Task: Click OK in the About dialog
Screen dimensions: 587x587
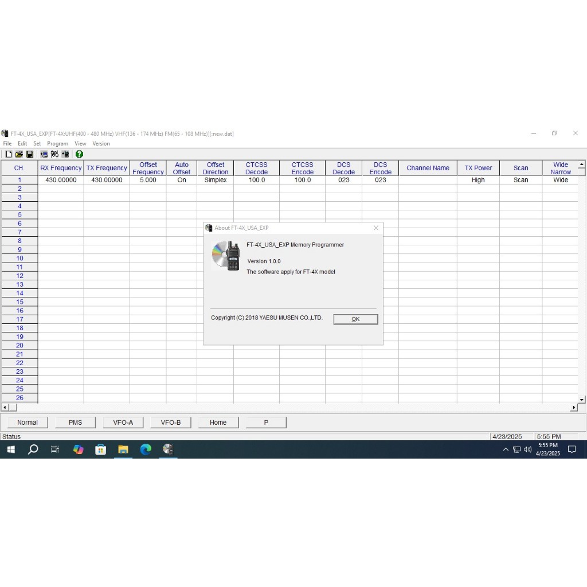Action: (x=355, y=319)
